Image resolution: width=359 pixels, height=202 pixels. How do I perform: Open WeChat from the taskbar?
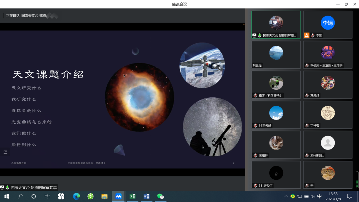[161, 196]
